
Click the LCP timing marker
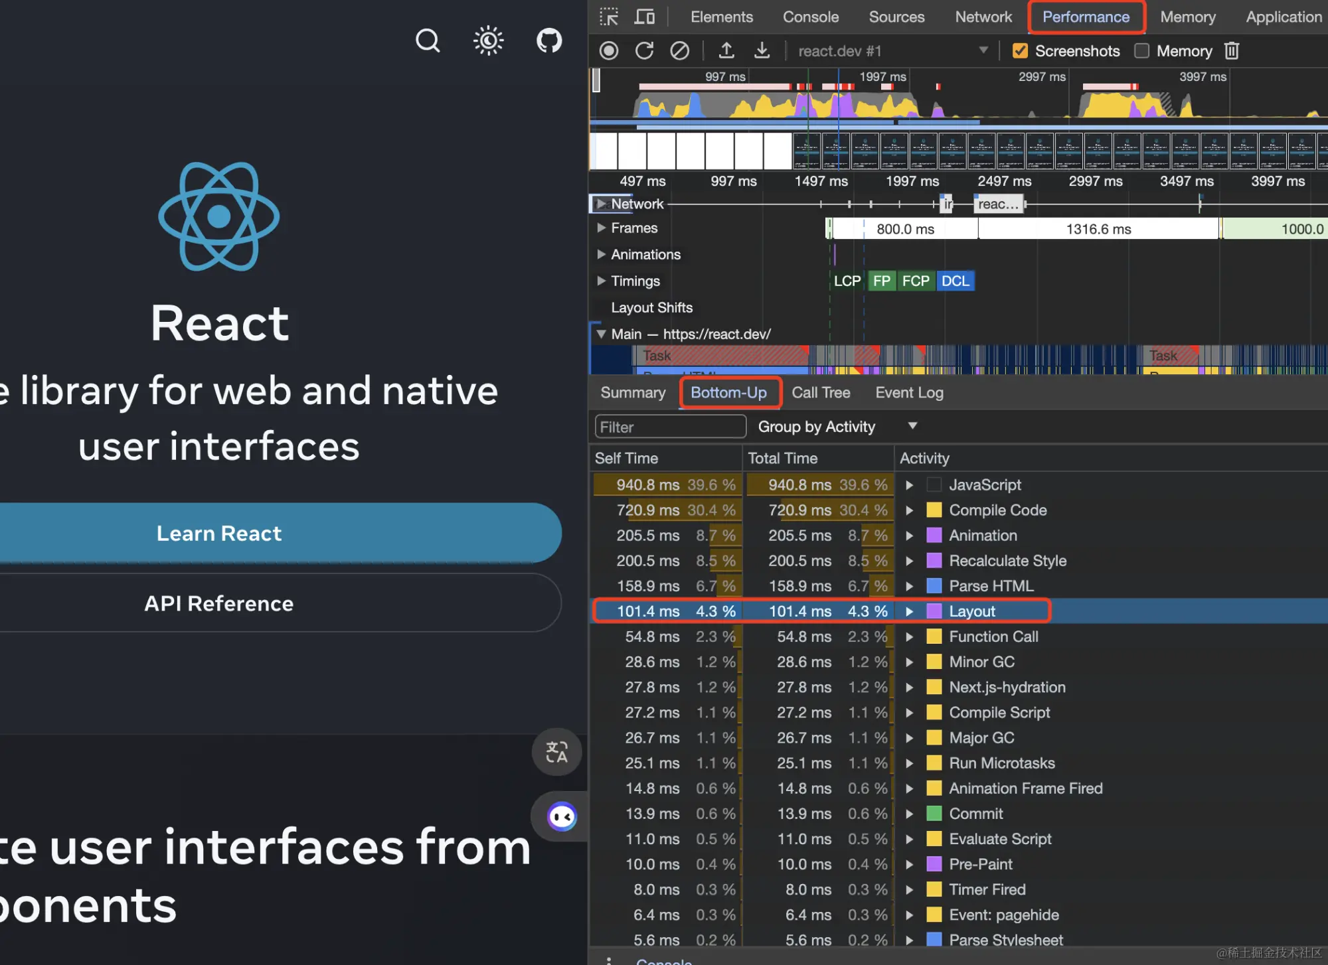click(x=847, y=281)
